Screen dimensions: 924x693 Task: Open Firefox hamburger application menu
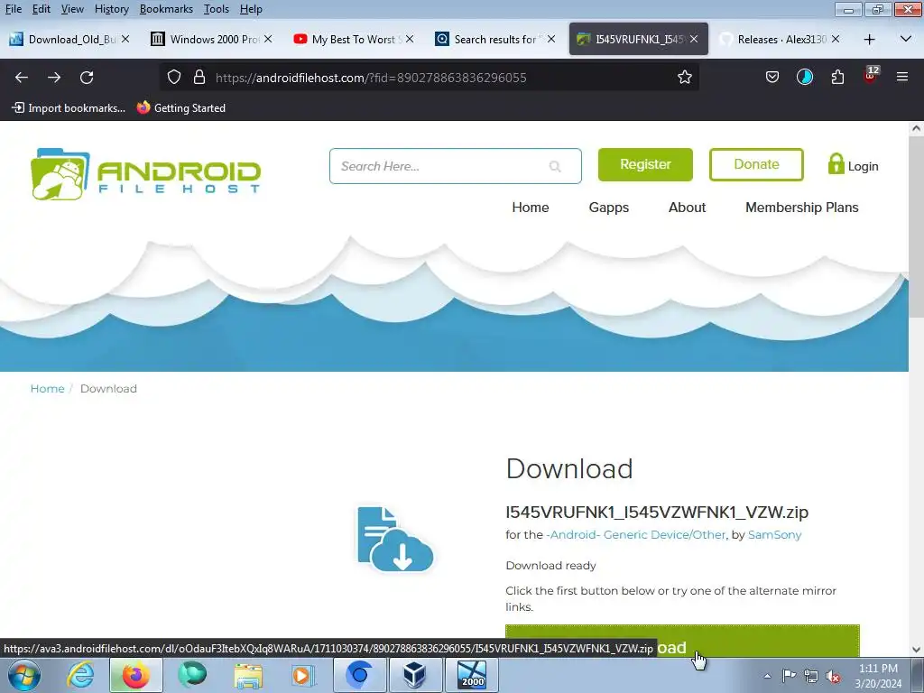tap(902, 77)
